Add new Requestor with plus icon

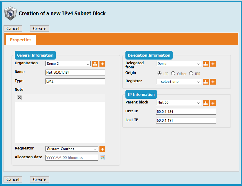[x=102, y=149]
